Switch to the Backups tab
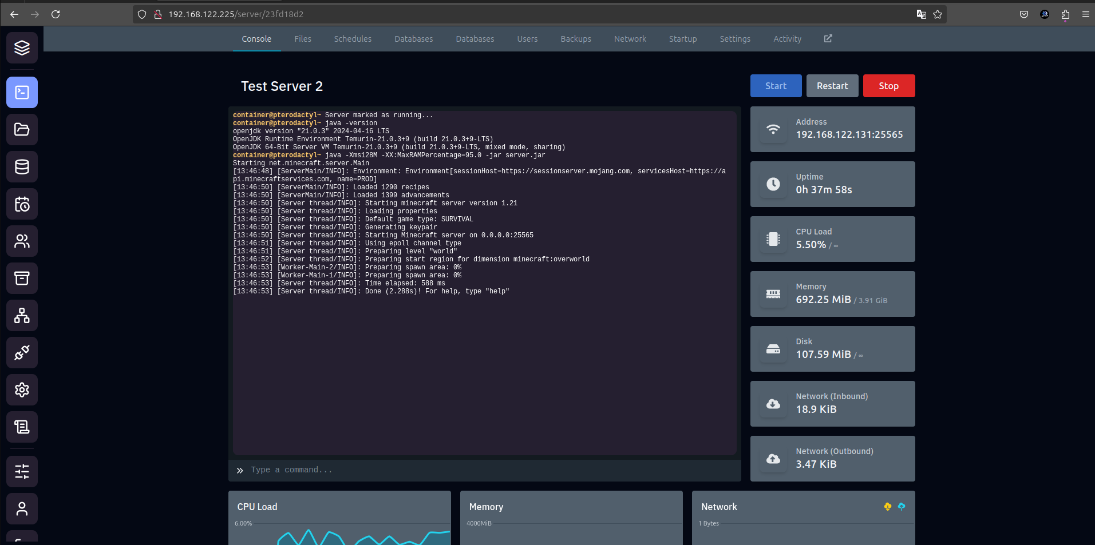 (576, 39)
